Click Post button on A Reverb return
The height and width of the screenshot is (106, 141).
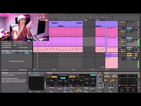pyautogui.click(x=136, y=54)
